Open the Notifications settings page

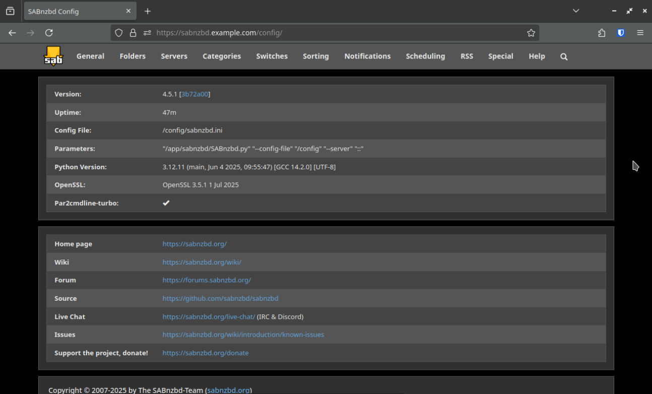pos(367,56)
